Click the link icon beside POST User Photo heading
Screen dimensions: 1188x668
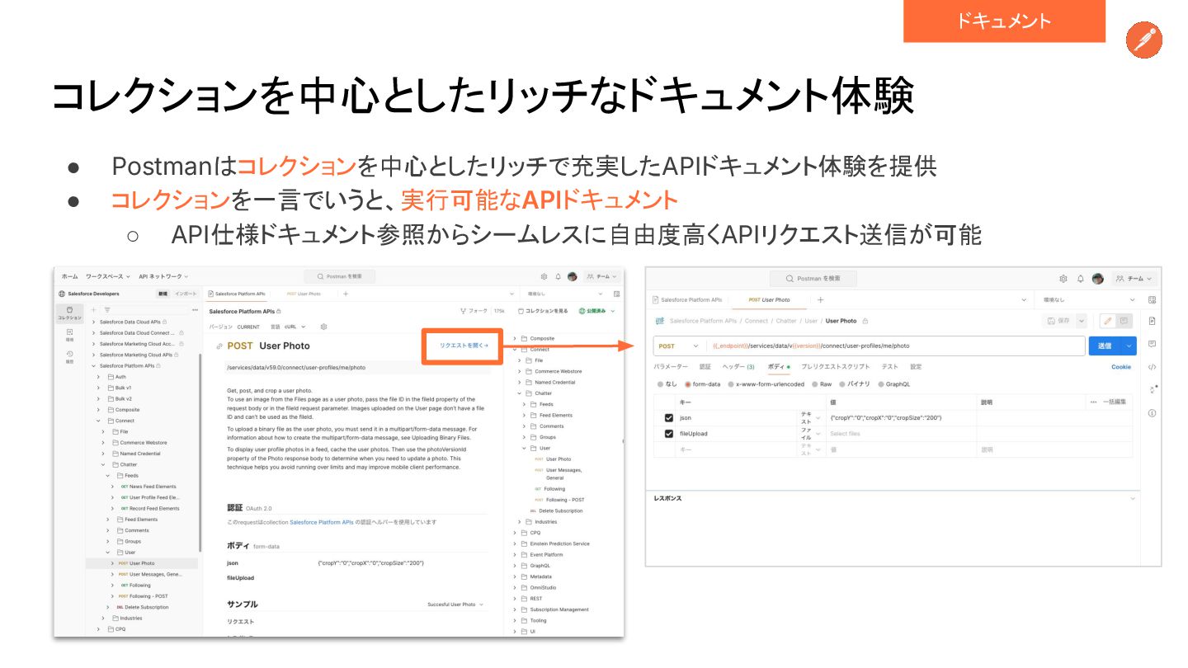point(219,346)
